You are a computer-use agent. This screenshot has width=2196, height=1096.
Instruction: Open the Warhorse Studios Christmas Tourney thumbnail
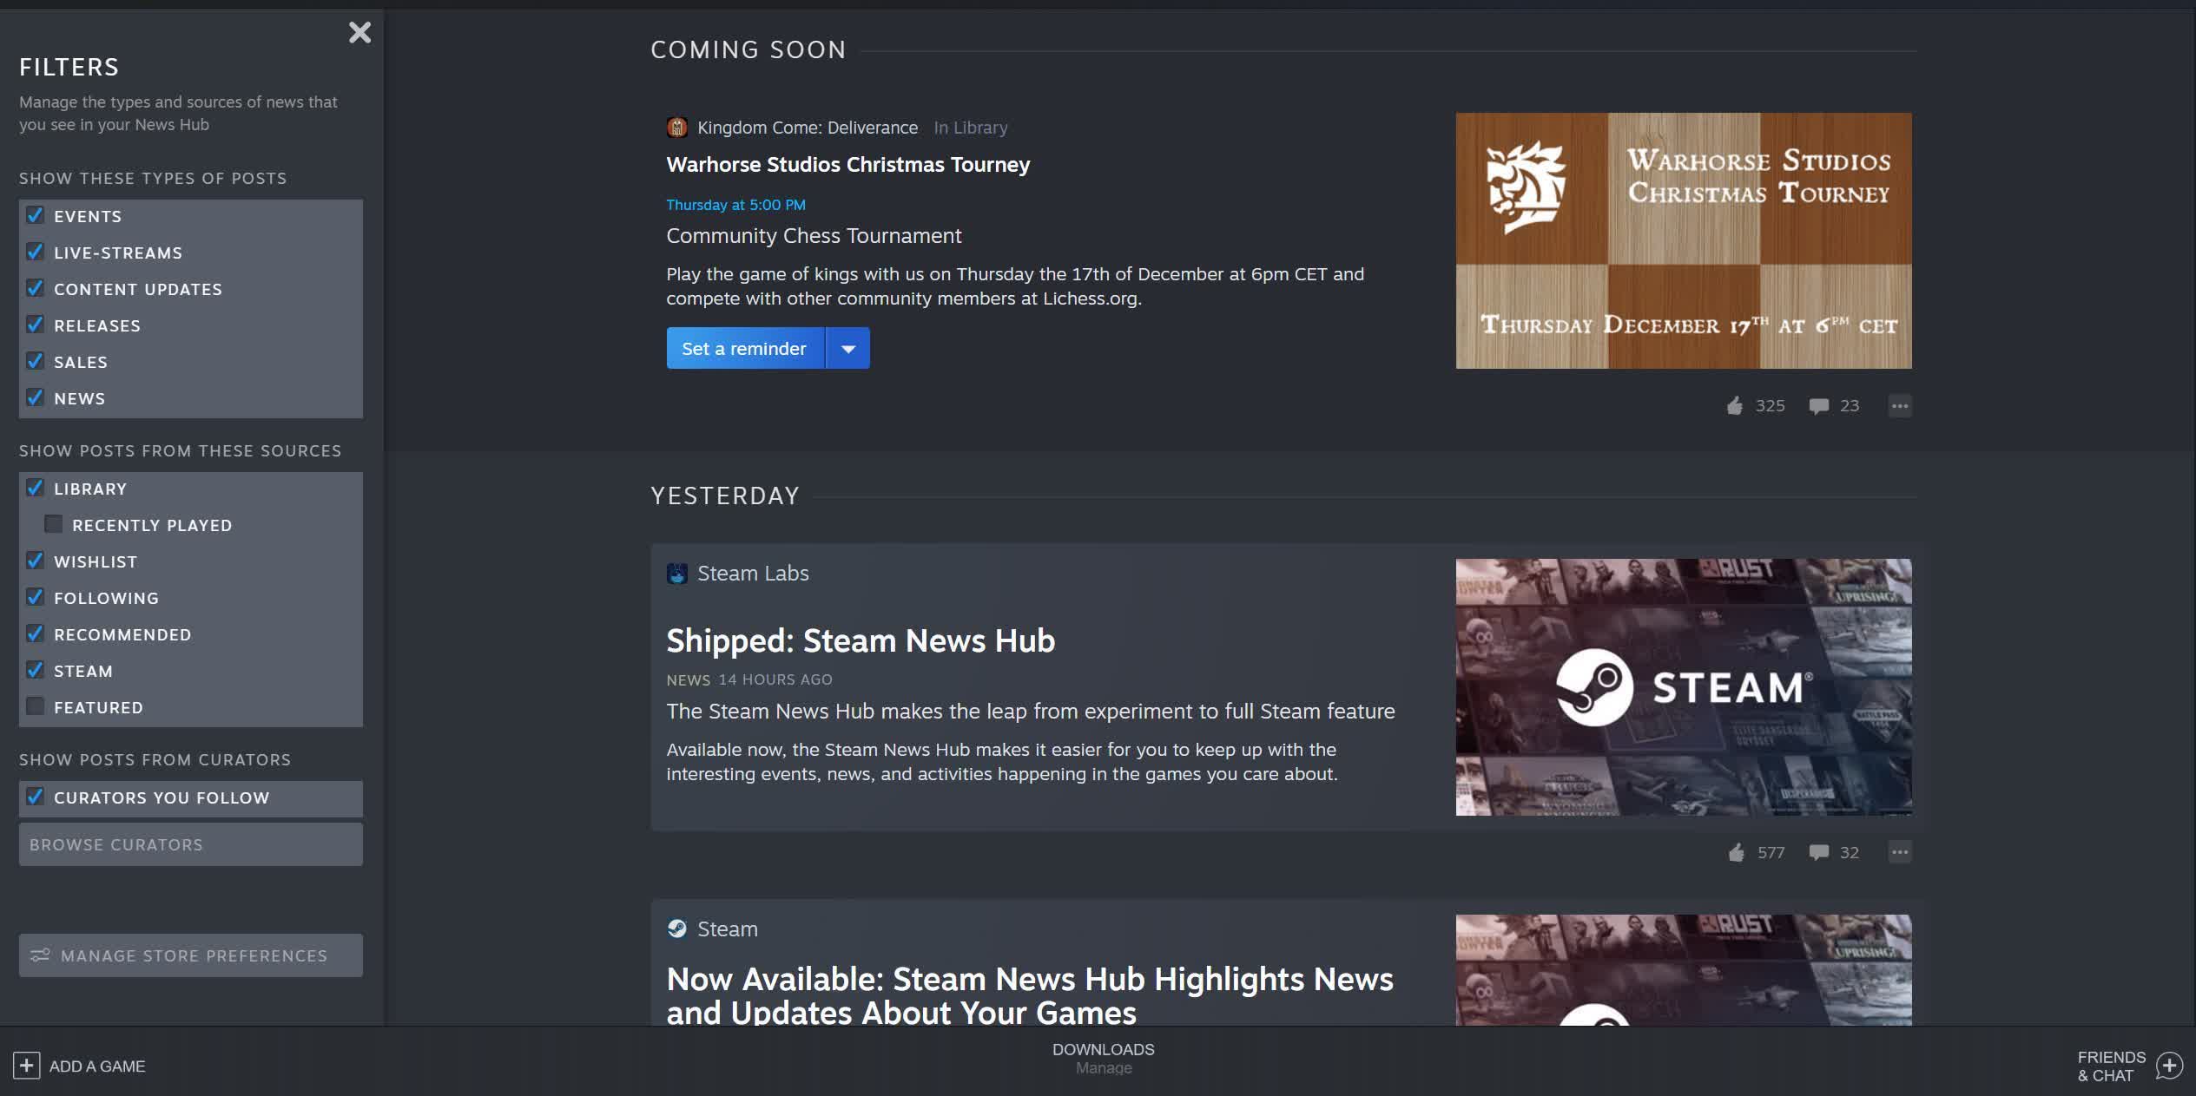(1683, 240)
